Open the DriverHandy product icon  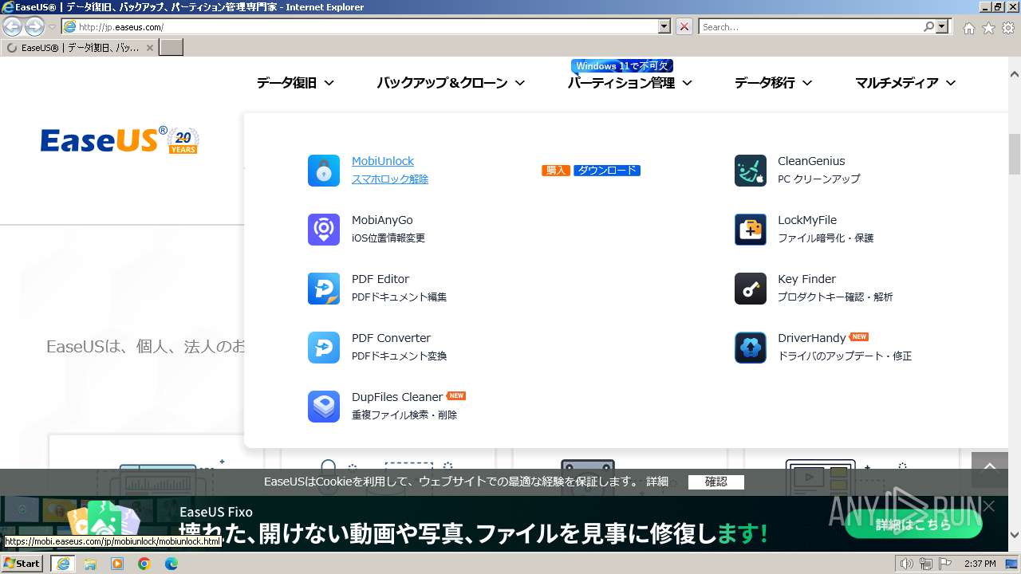tap(751, 348)
